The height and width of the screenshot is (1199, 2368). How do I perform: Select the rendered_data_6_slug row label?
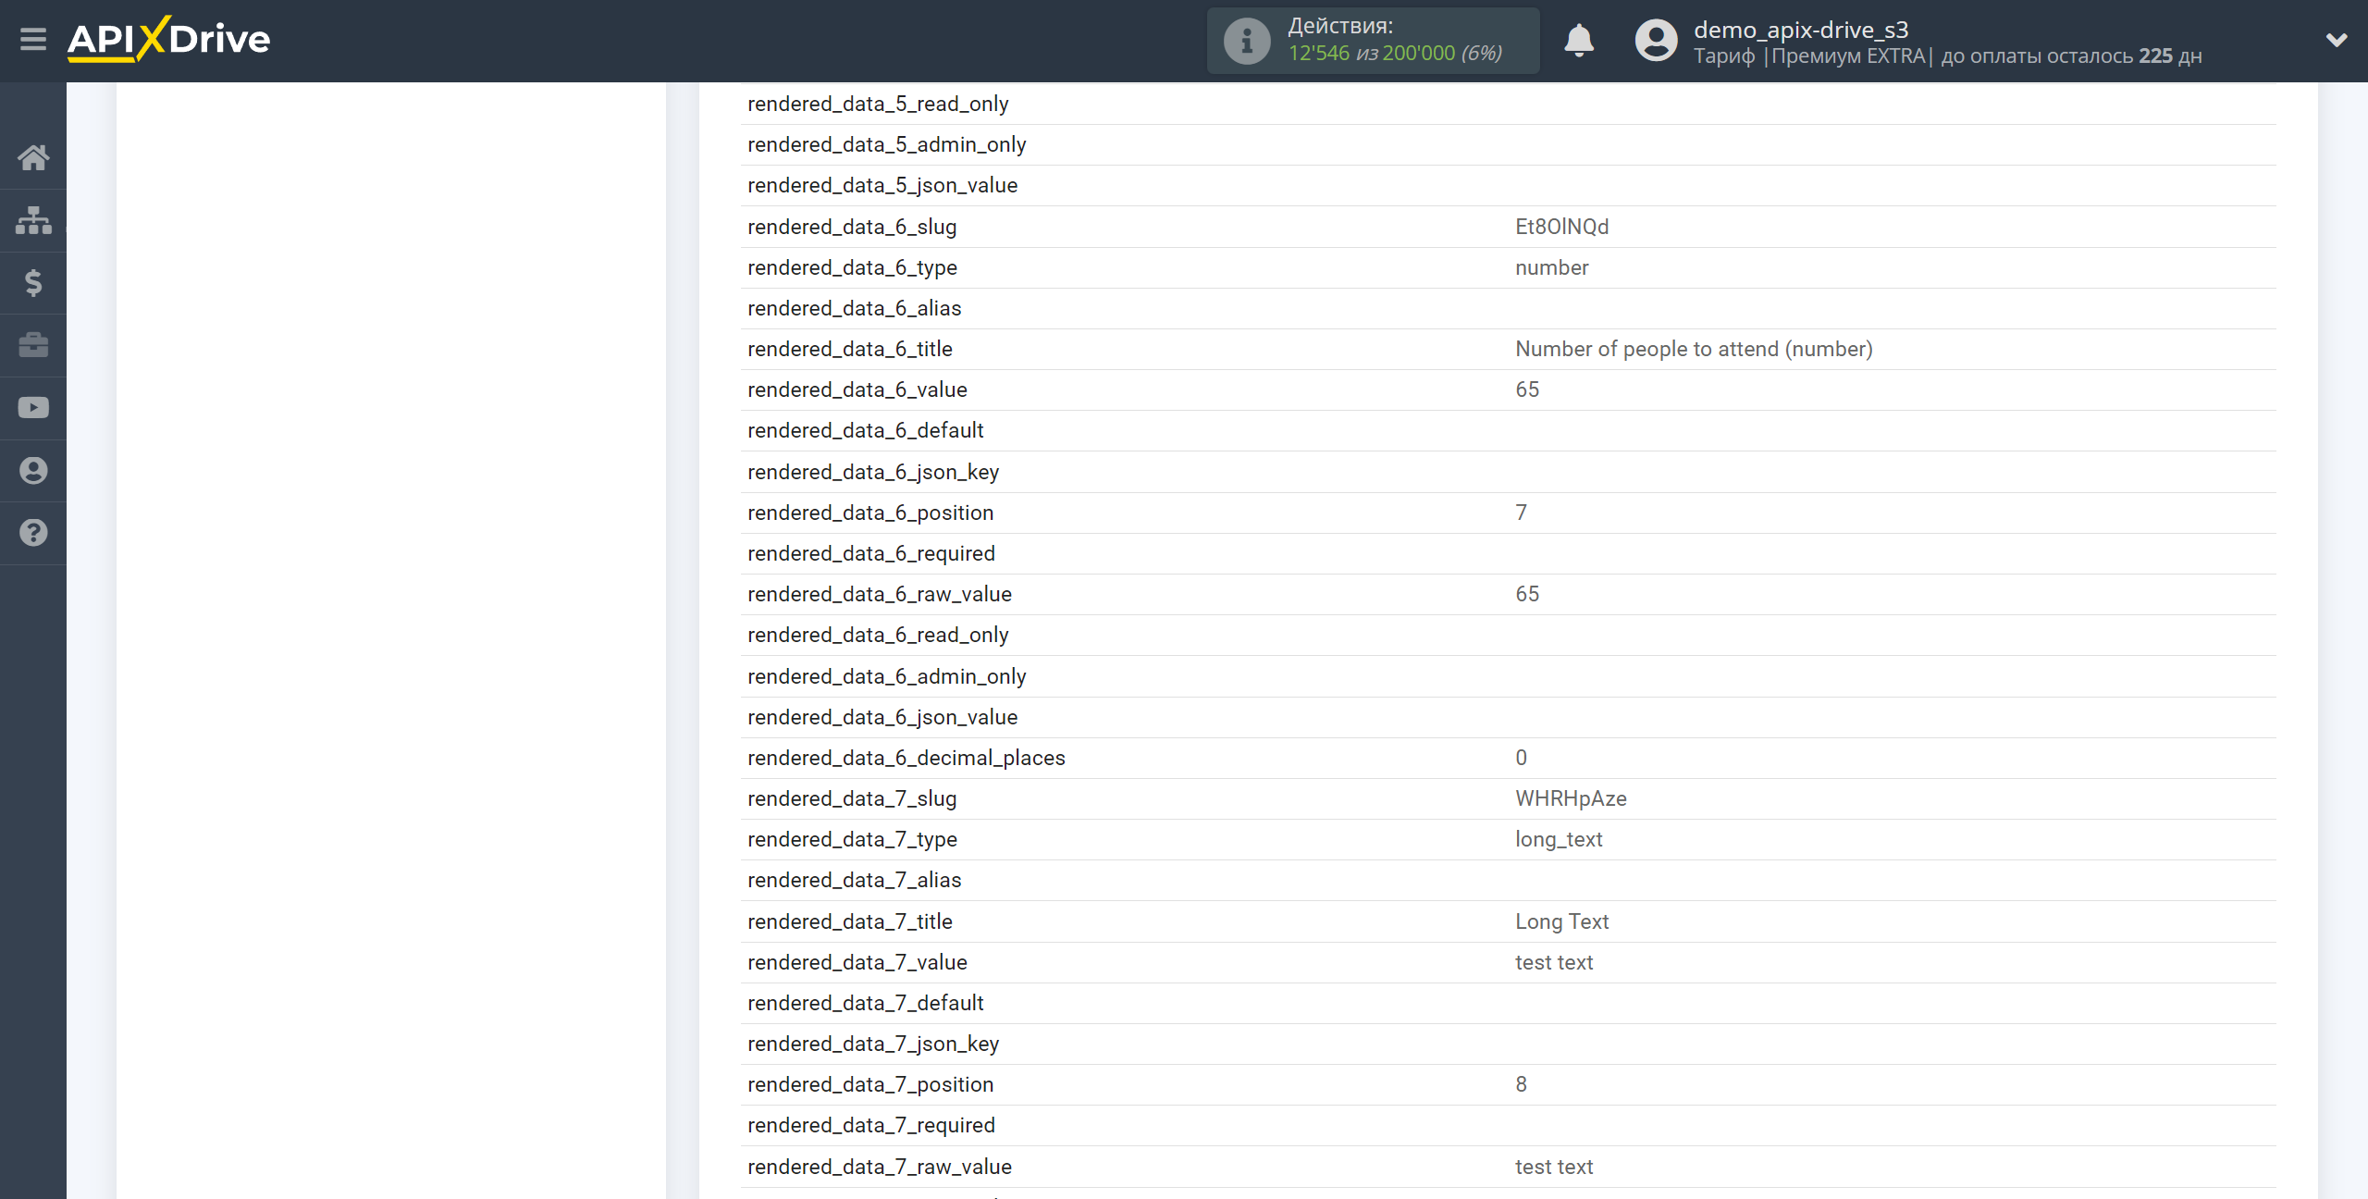852,227
